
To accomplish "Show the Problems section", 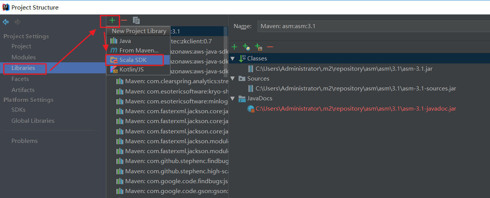I will coord(24,141).
